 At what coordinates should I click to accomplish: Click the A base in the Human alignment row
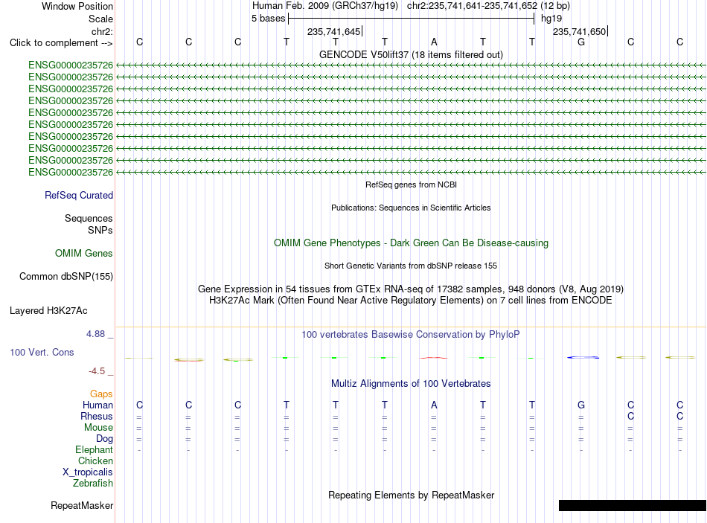[434, 405]
